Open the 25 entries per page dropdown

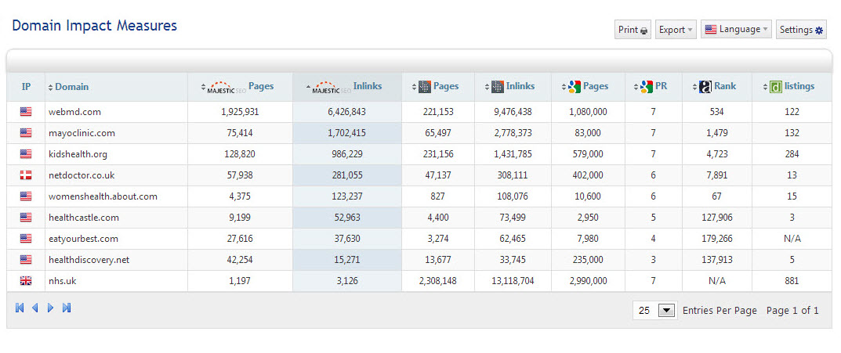654,310
